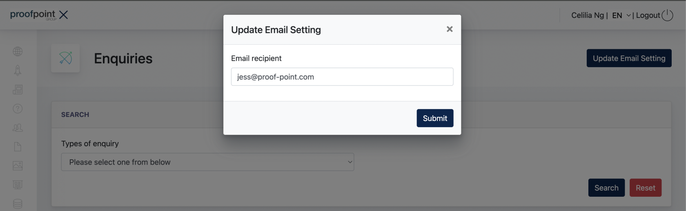686x211 pixels.
Task: Submit the email setting form
Action: pyautogui.click(x=435, y=118)
